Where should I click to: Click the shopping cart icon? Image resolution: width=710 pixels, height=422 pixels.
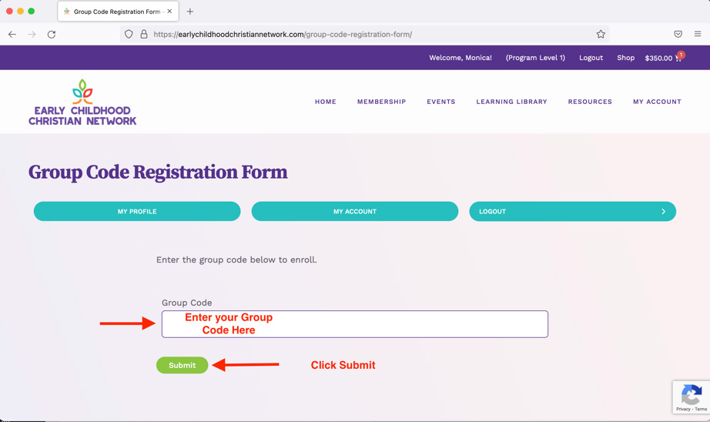678,59
